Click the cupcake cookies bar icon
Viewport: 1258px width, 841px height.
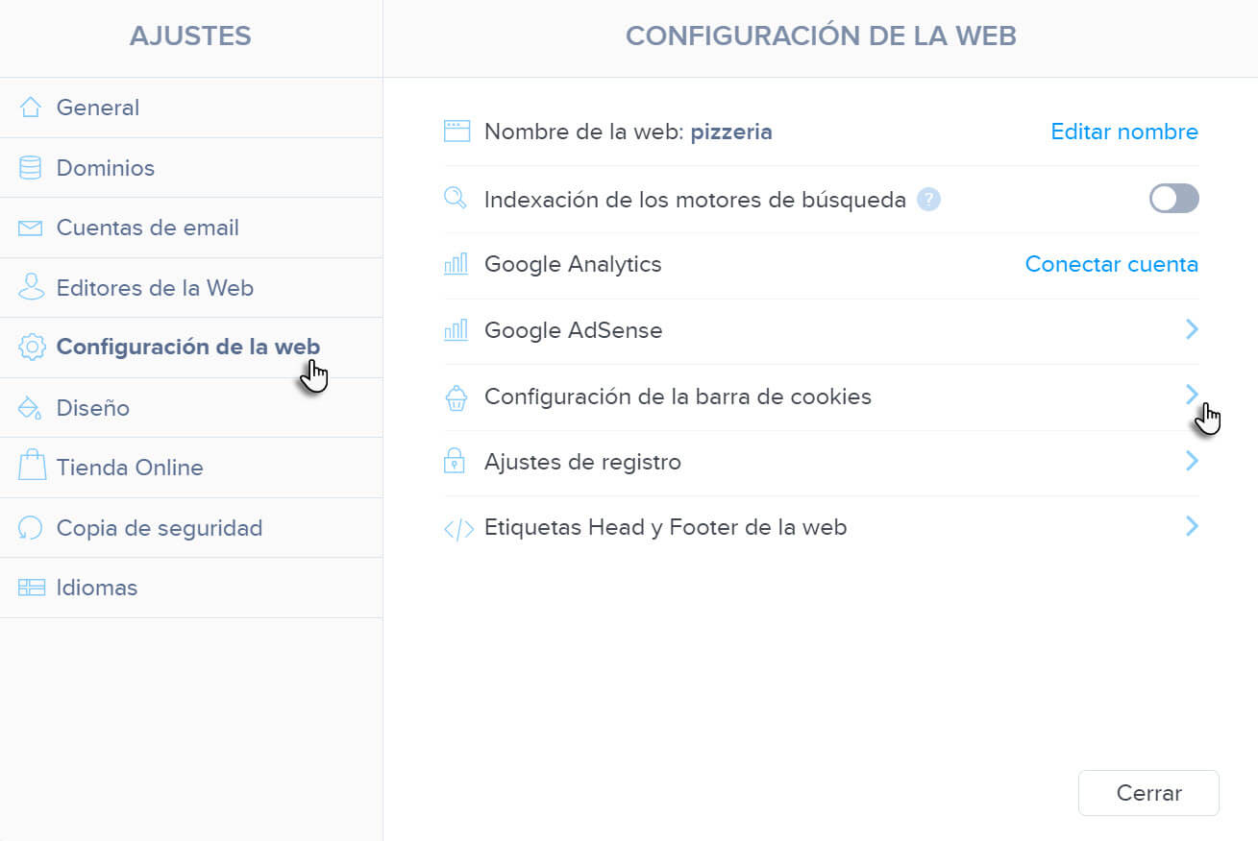coord(456,397)
